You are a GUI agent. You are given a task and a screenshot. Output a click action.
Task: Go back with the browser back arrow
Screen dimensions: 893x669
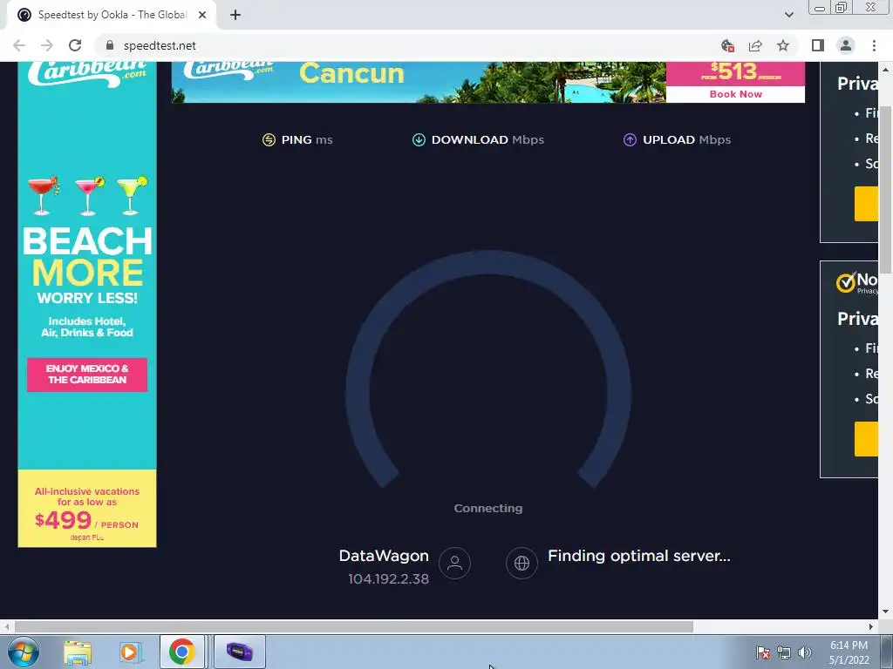pos(19,45)
